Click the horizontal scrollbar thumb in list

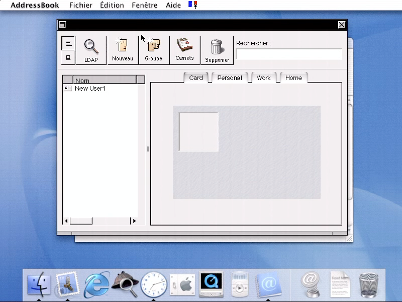81,221
